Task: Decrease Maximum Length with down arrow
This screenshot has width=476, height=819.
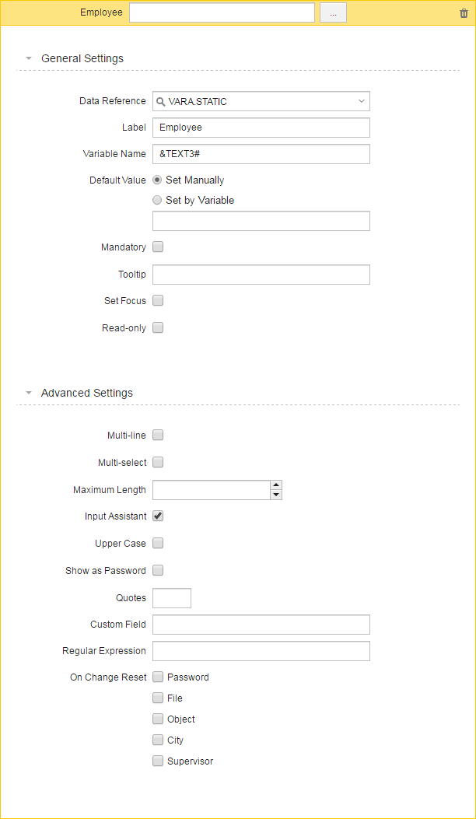Action: coord(276,495)
